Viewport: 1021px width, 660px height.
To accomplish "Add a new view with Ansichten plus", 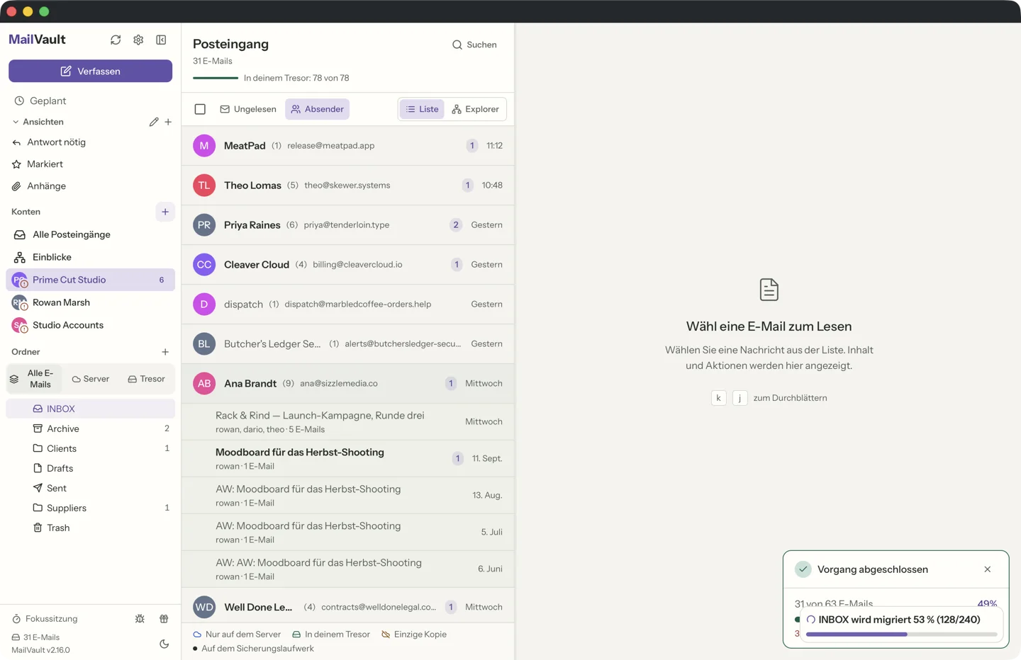I will (x=168, y=122).
